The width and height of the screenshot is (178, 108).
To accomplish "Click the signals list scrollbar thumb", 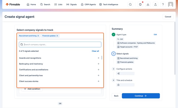I will 101,58.
